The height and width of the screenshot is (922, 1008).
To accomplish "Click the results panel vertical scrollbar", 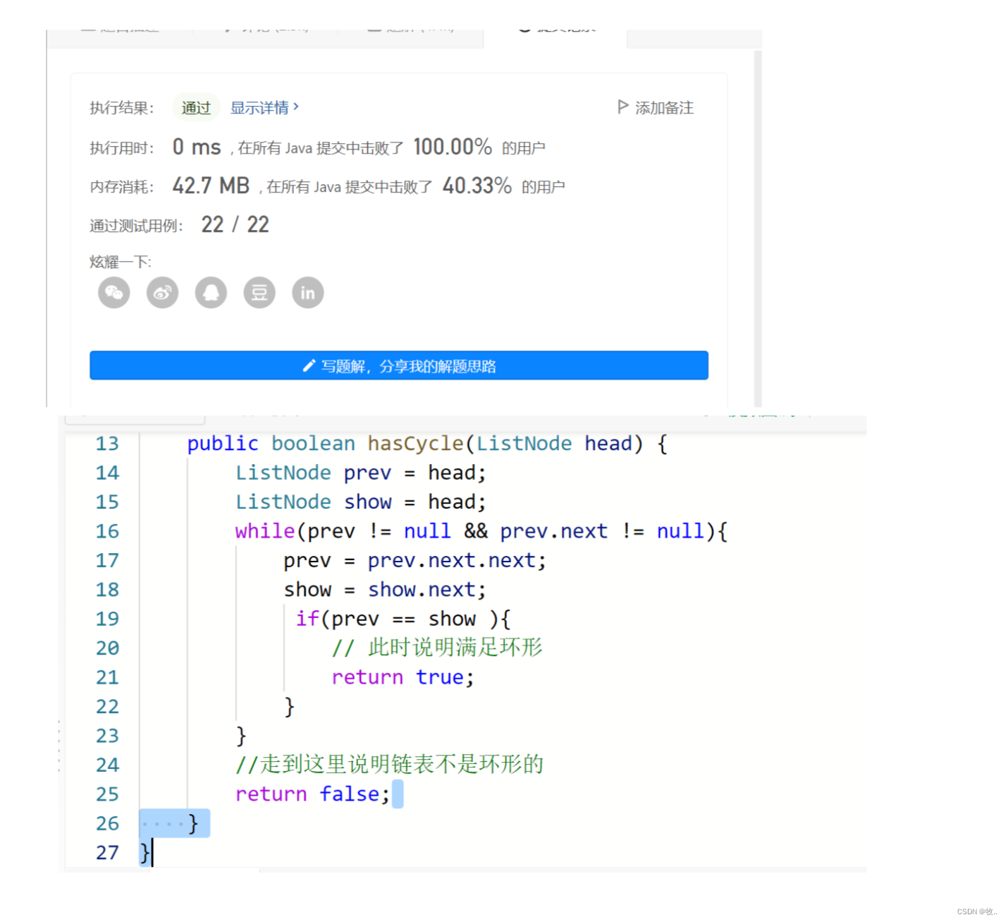I will pyautogui.click(x=758, y=228).
